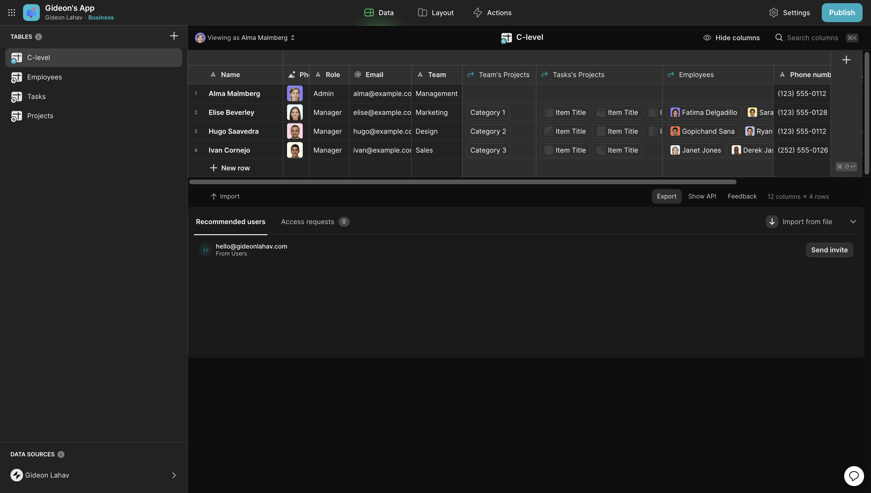
Task: Click the (252) 555-0126 phone cell
Action: pos(802,150)
